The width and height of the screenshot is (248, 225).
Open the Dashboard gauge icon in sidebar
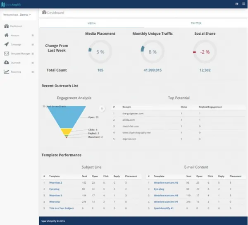(7, 26)
